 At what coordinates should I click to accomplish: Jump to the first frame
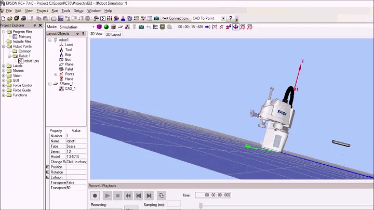[139, 195]
